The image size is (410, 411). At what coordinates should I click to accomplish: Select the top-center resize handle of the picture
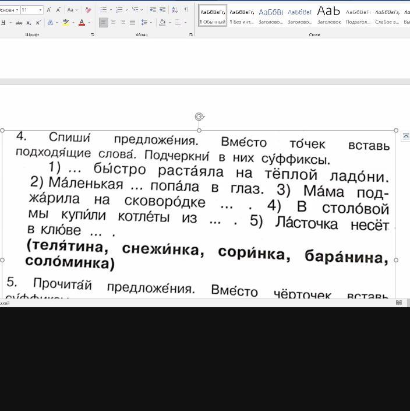click(x=199, y=130)
